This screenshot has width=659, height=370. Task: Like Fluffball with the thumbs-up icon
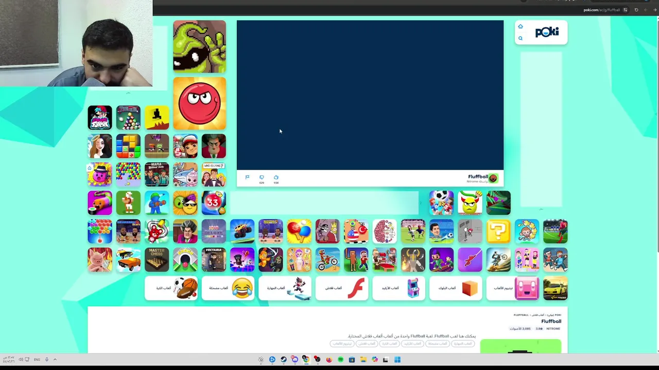(276, 178)
